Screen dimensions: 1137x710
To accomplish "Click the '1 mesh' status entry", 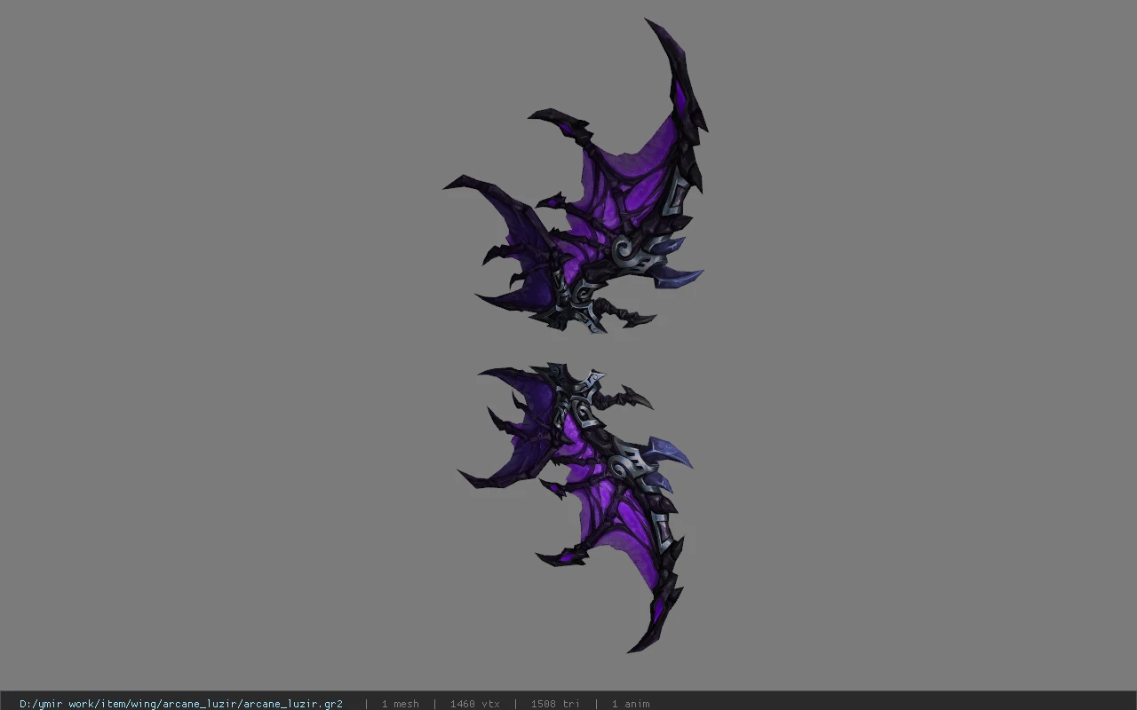I will (x=400, y=704).
